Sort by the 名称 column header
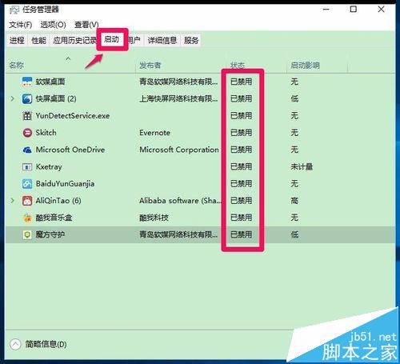Image resolution: width=400 pixels, height=364 pixels. coord(17,66)
